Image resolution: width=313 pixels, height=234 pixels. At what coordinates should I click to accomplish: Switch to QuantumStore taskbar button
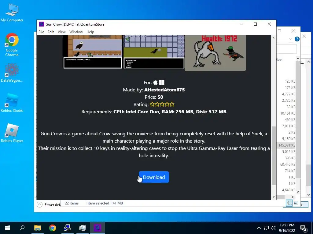[98, 228]
